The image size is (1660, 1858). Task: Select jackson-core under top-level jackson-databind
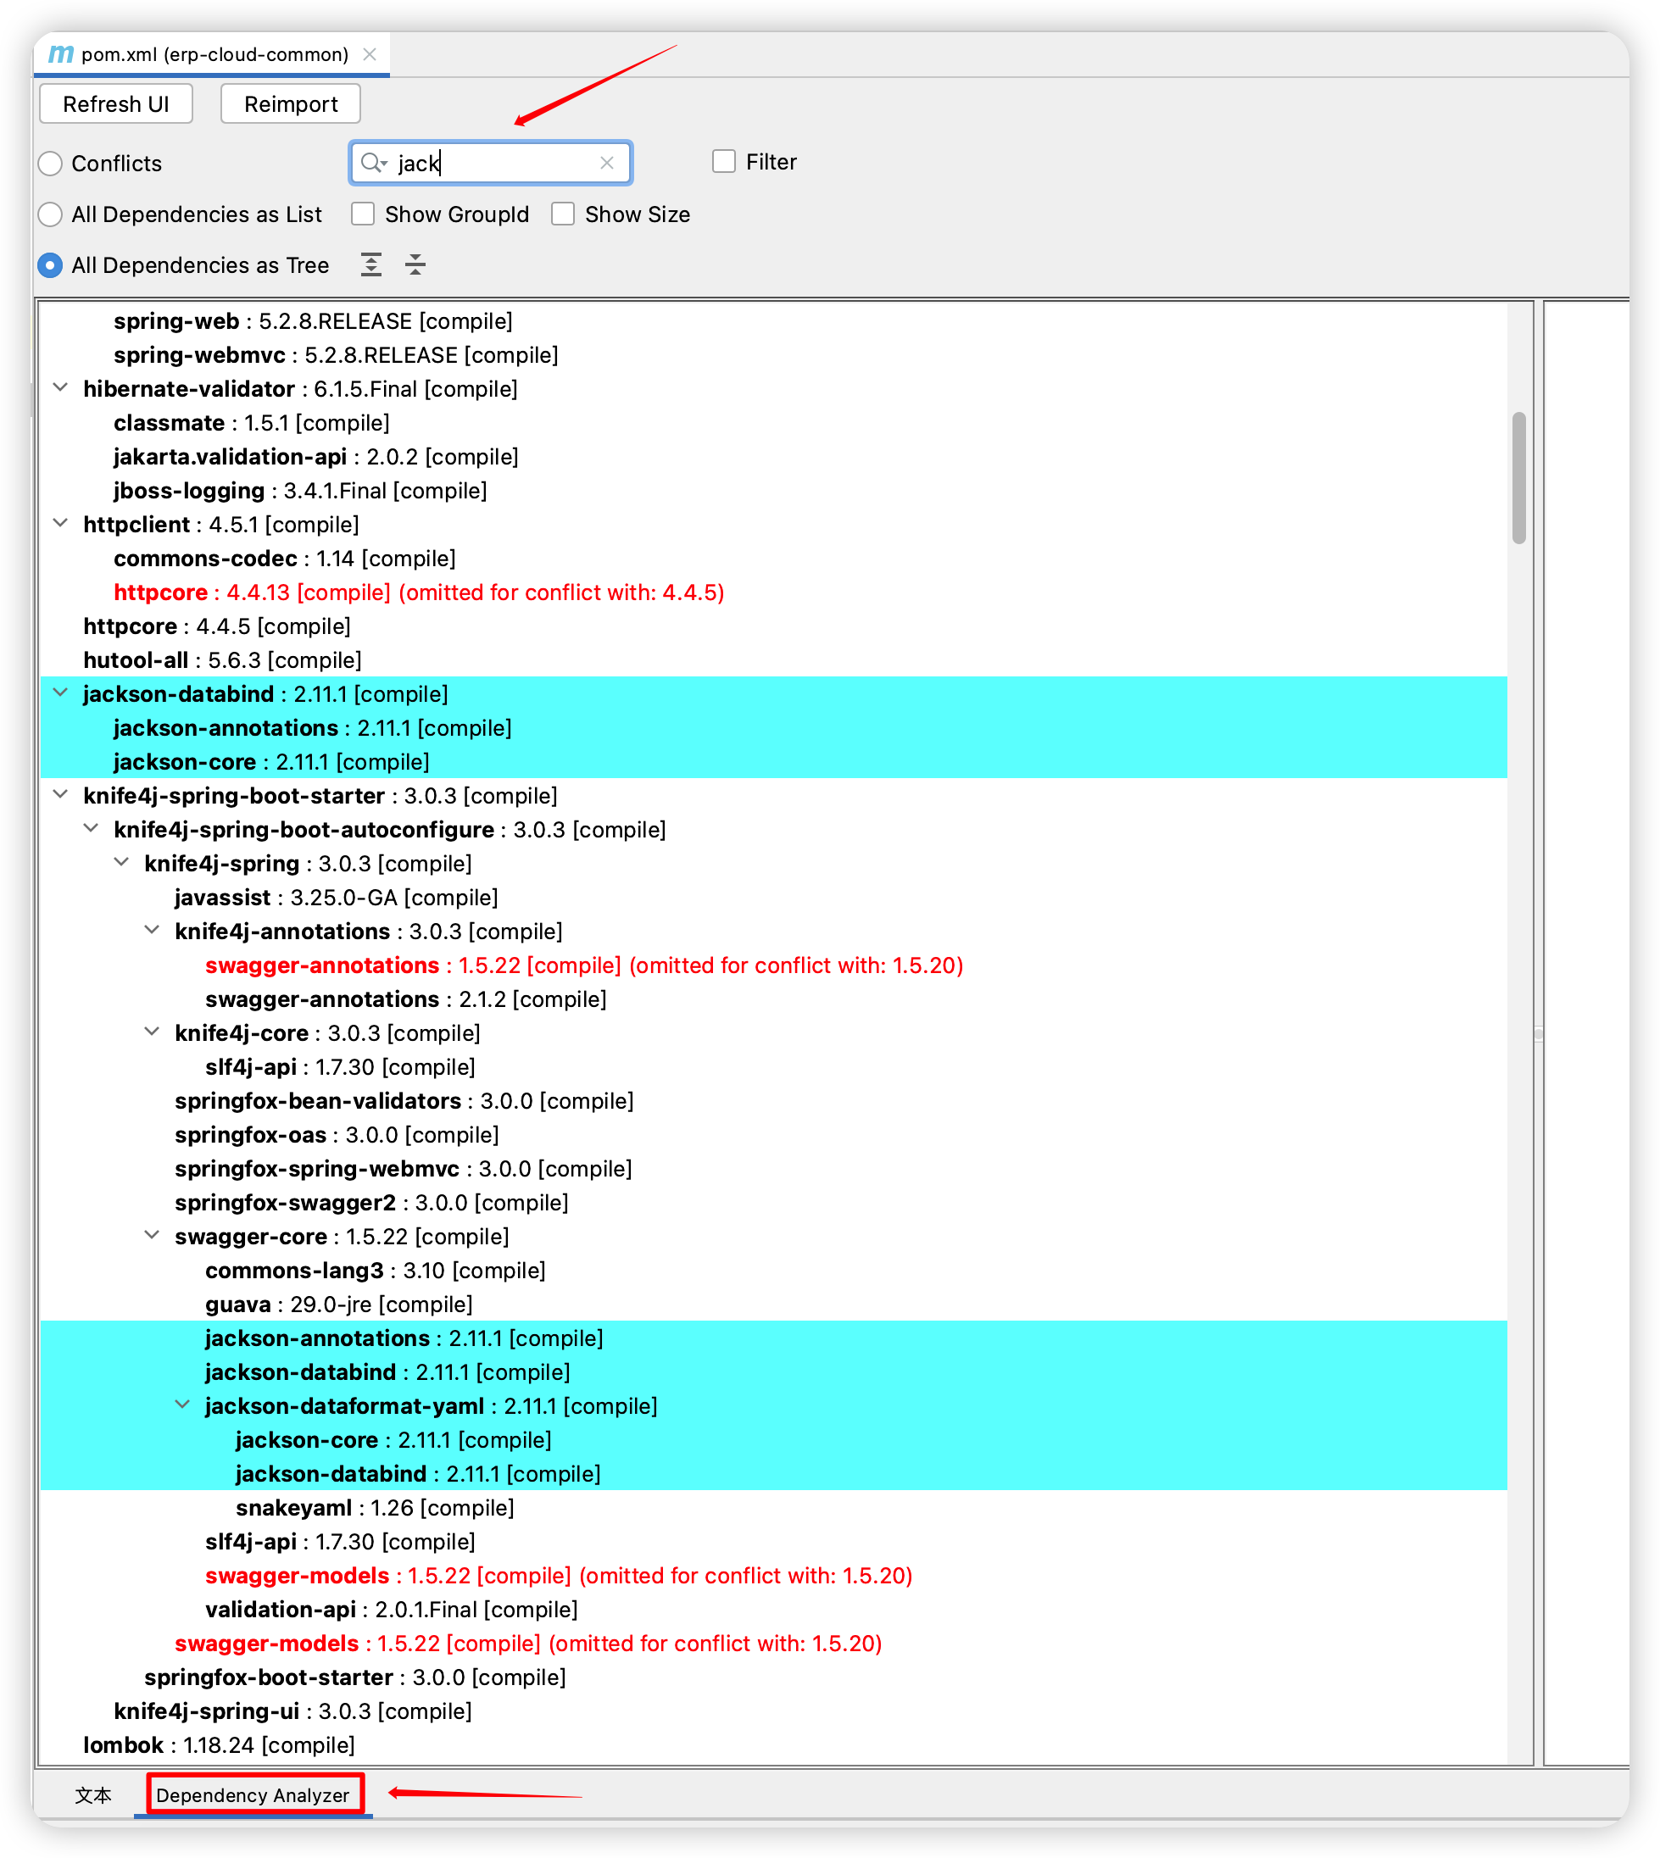pos(271,761)
